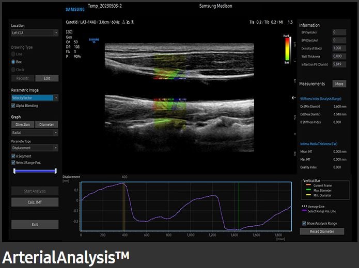Click the BP (Diastole) input field
The image size is (359, 268).
339,40
